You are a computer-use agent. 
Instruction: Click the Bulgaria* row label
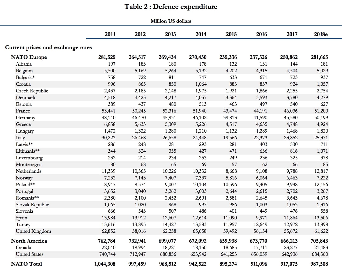coord(25,77)
